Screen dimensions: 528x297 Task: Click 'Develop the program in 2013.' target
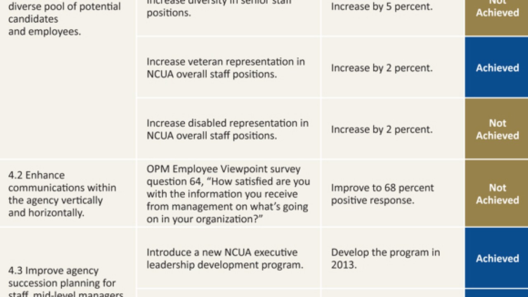tap(385, 258)
